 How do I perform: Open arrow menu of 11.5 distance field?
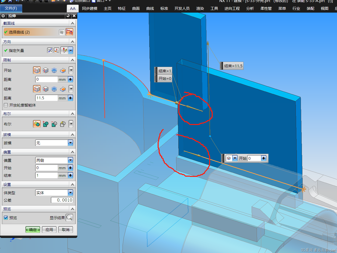click(x=70, y=98)
